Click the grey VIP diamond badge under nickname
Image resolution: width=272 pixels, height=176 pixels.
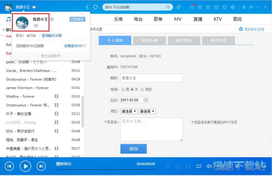tap(36, 26)
